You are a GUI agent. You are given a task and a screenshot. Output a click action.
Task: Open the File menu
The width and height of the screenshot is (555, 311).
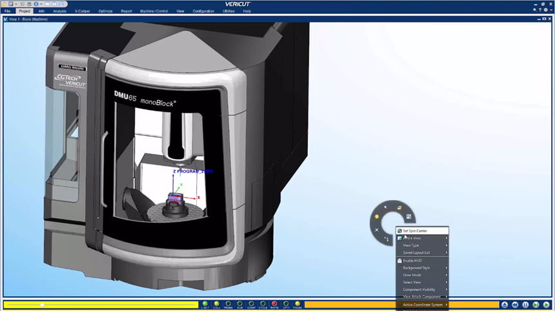pos(8,12)
